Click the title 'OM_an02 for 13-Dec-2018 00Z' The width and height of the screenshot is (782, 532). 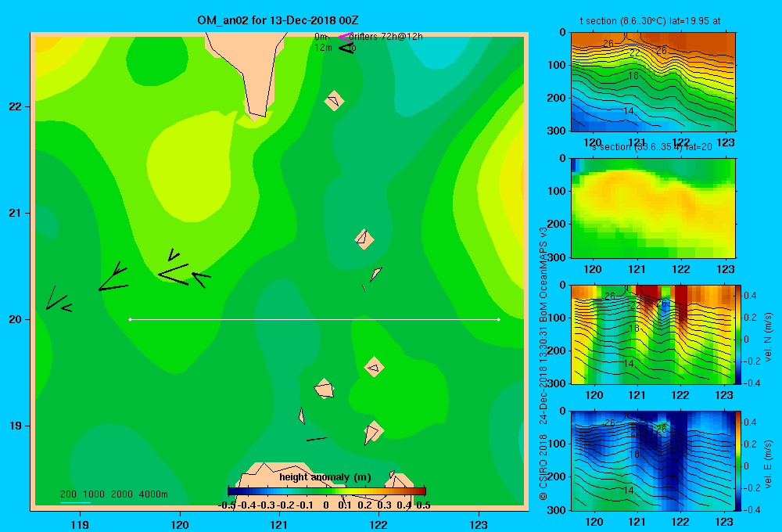278,20
